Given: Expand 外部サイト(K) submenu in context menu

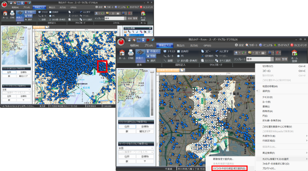Looking at the screenshot, I should (282, 136).
